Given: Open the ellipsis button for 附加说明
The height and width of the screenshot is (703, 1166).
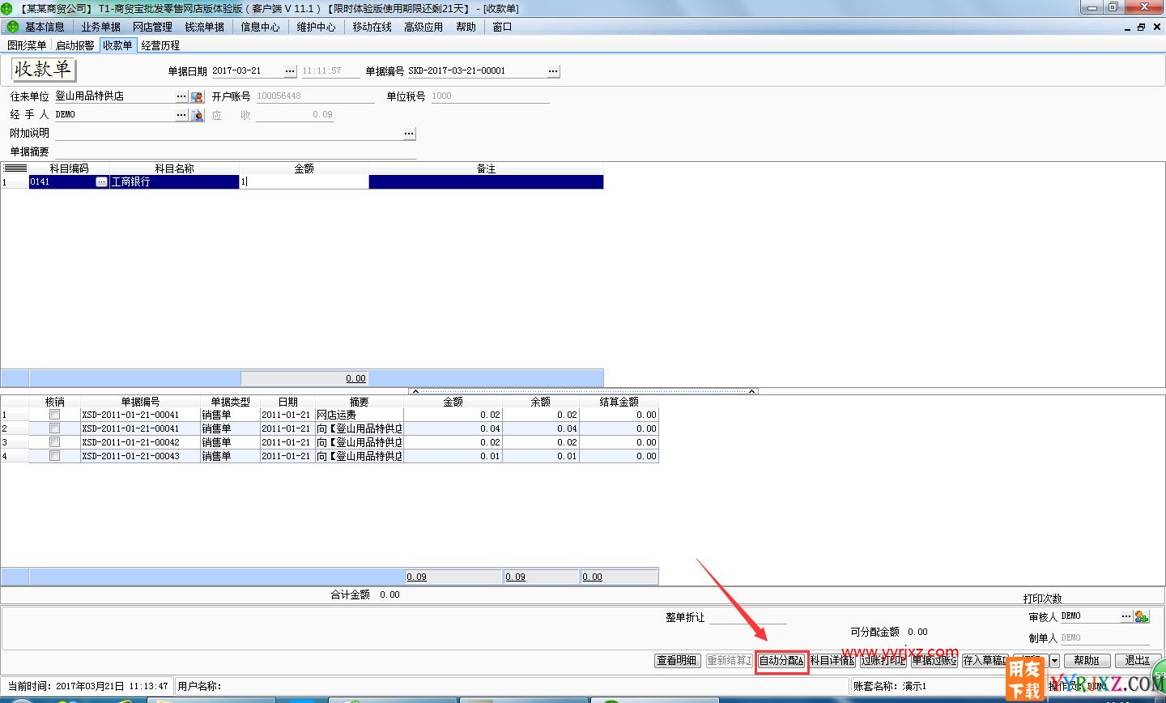Looking at the screenshot, I should 409,134.
